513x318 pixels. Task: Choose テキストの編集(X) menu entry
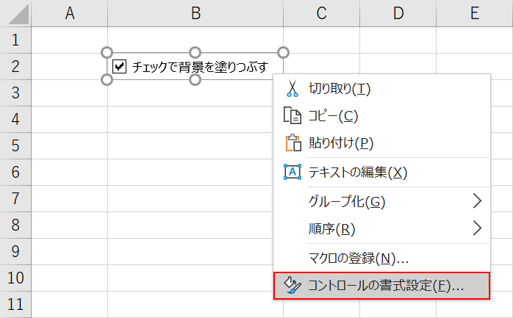[381, 172]
